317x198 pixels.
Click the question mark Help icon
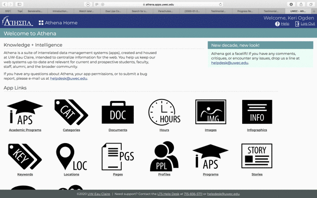pyautogui.click(x=277, y=24)
